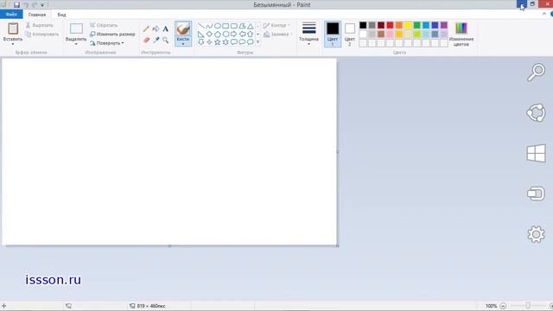This screenshot has height=311, width=553.
Task: Open the Толщина line size dropdown
Action: coord(308,34)
